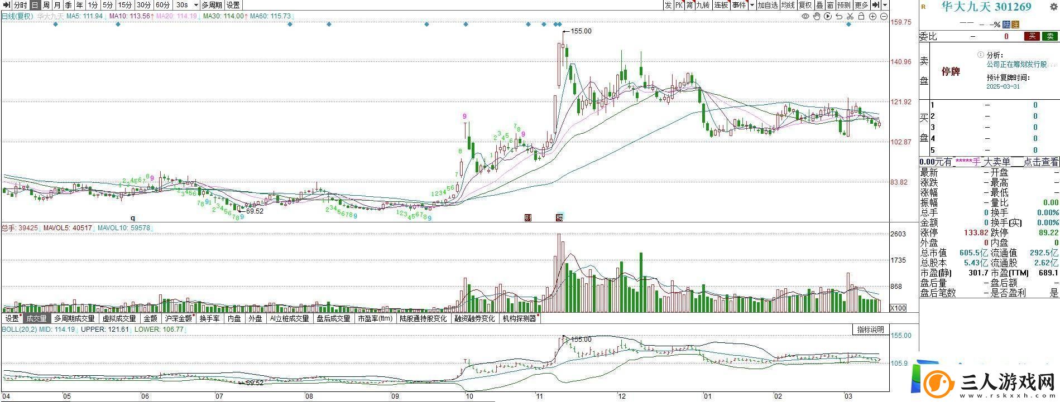The width and height of the screenshot is (1060, 402).
Task: Open settings gear beside stock name
Action: pos(1053,7)
